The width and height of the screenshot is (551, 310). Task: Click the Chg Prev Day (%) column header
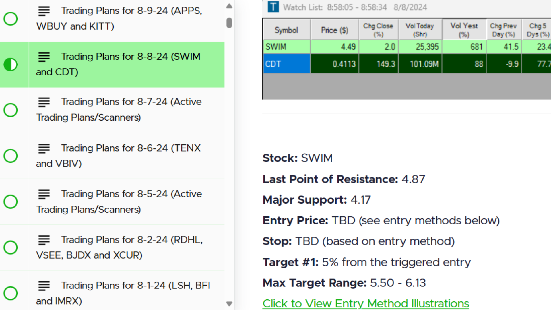[504, 30]
